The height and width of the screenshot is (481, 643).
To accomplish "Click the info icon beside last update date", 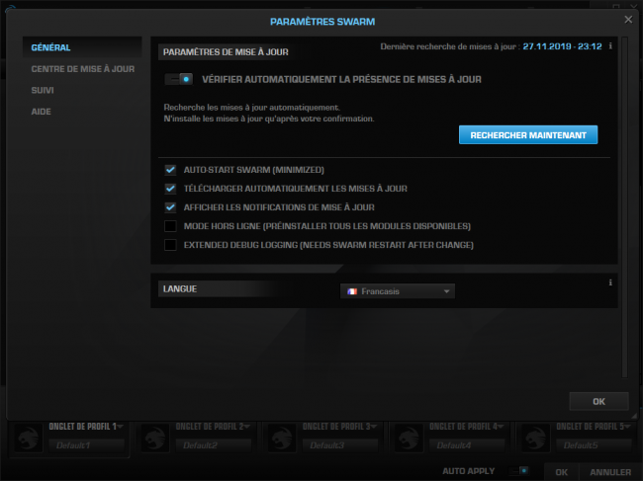I will coord(610,45).
